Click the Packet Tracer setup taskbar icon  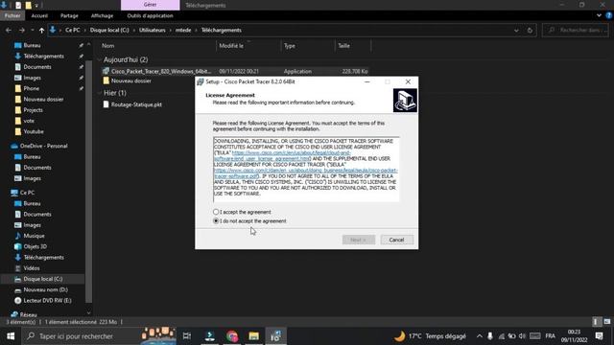point(276,336)
